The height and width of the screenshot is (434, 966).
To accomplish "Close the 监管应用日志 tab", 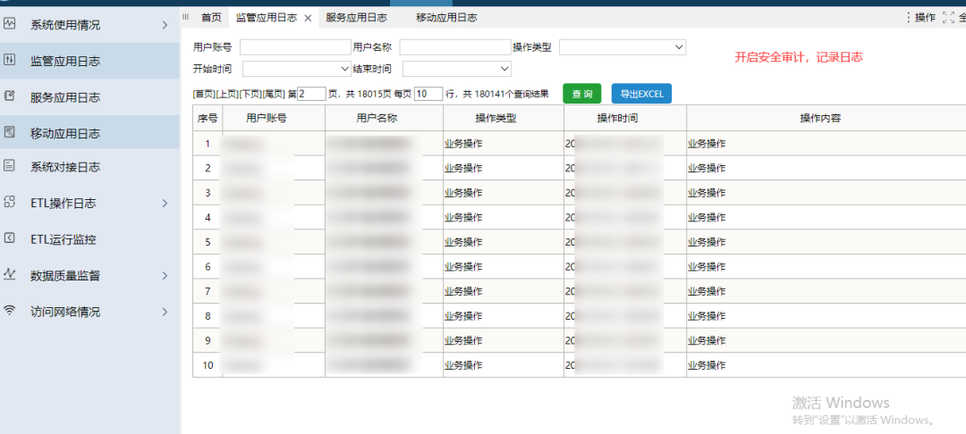I will tap(308, 18).
